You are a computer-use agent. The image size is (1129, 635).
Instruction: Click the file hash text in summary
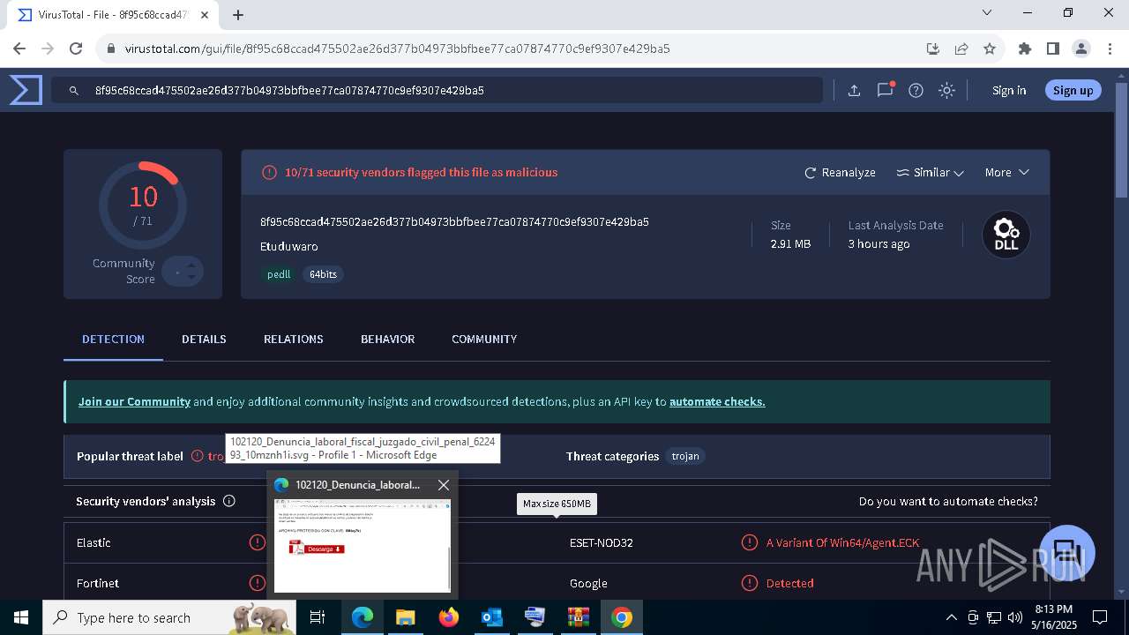[454, 221]
